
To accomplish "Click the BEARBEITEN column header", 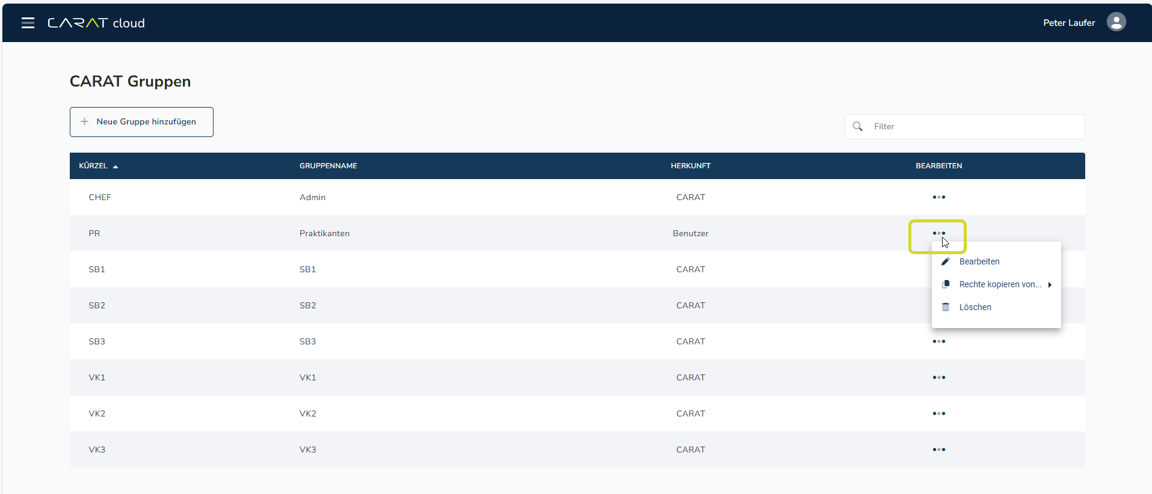I will (938, 166).
